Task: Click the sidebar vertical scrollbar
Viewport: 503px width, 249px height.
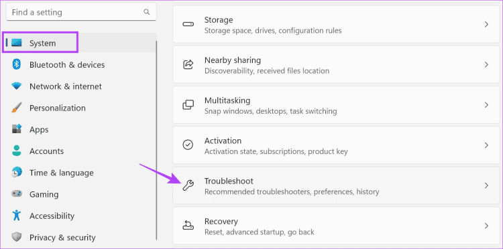Action: pyautogui.click(x=156, y=140)
